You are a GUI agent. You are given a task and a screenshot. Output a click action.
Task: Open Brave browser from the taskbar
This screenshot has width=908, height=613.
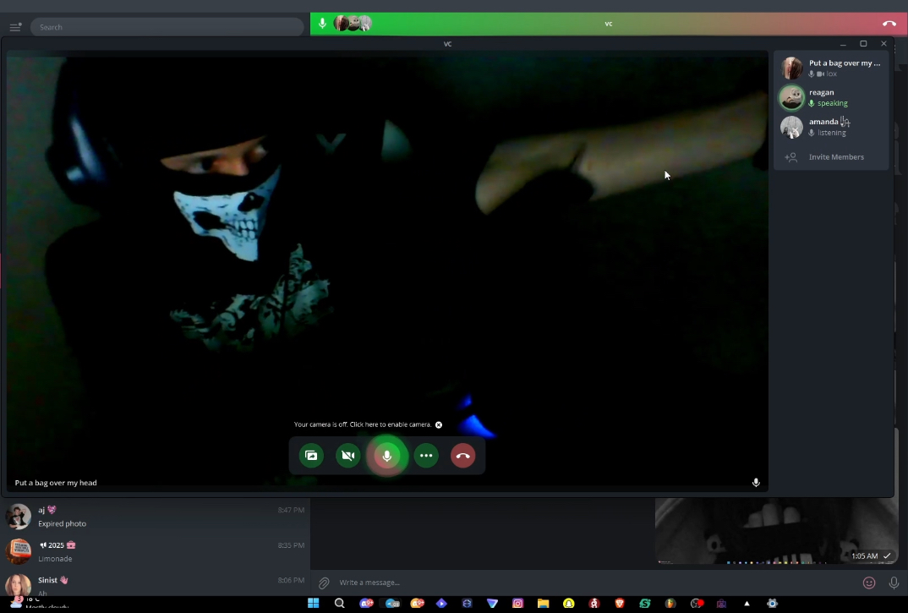coord(620,603)
